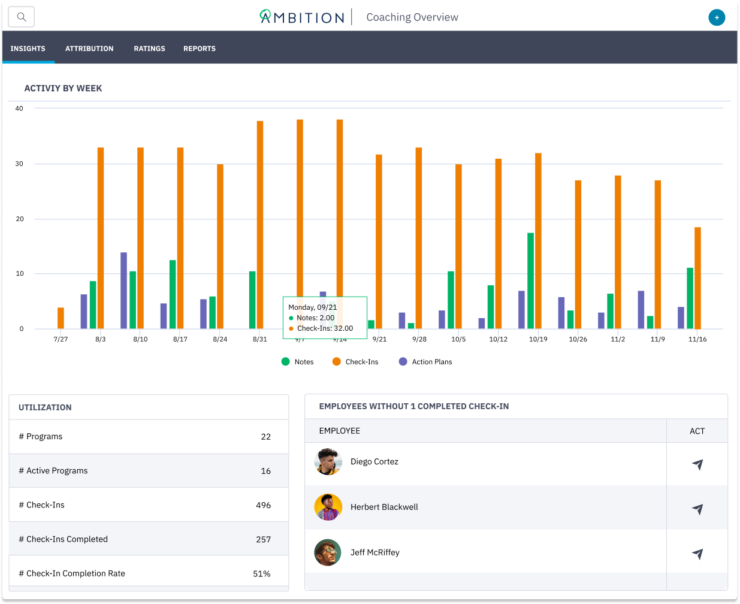Toggle Check-Ins series in chart legend
Screen dimensions: 740x604
coord(355,362)
